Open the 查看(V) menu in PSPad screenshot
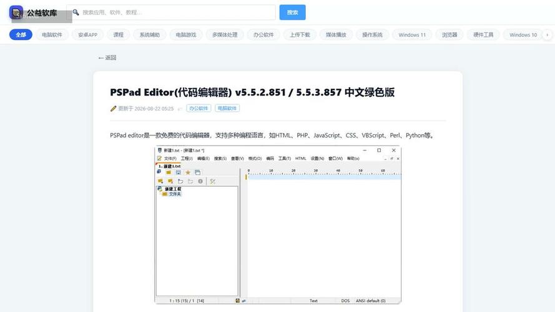 point(237,158)
